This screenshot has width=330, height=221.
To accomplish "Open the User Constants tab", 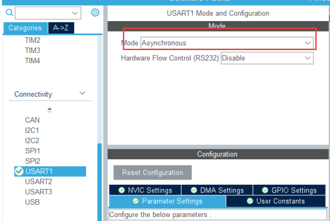I will point(276,201).
